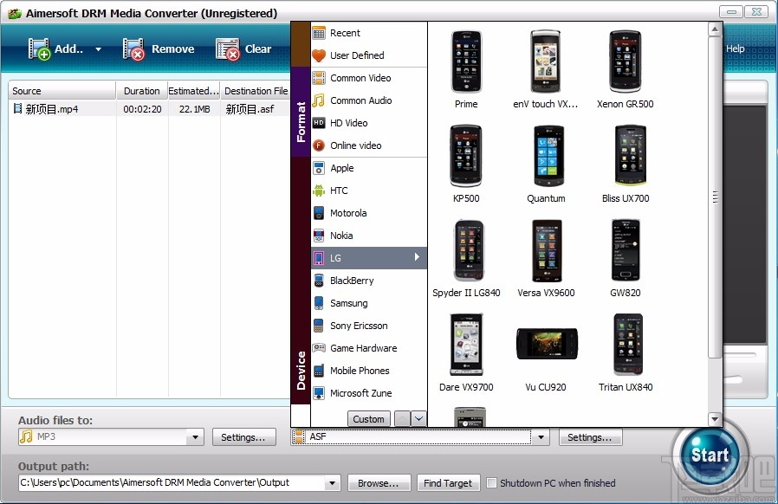
Task: Open the output path dropdown
Action: pyautogui.click(x=331, y=483)
